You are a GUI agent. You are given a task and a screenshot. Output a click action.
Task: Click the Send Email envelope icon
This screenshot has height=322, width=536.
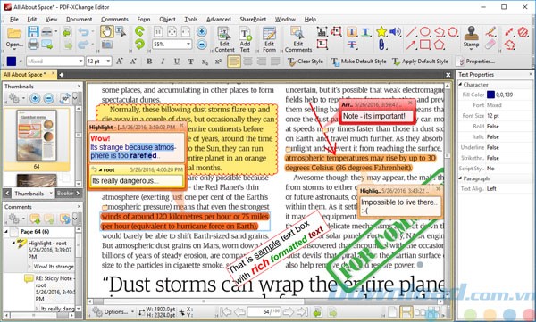pos(46,45)
